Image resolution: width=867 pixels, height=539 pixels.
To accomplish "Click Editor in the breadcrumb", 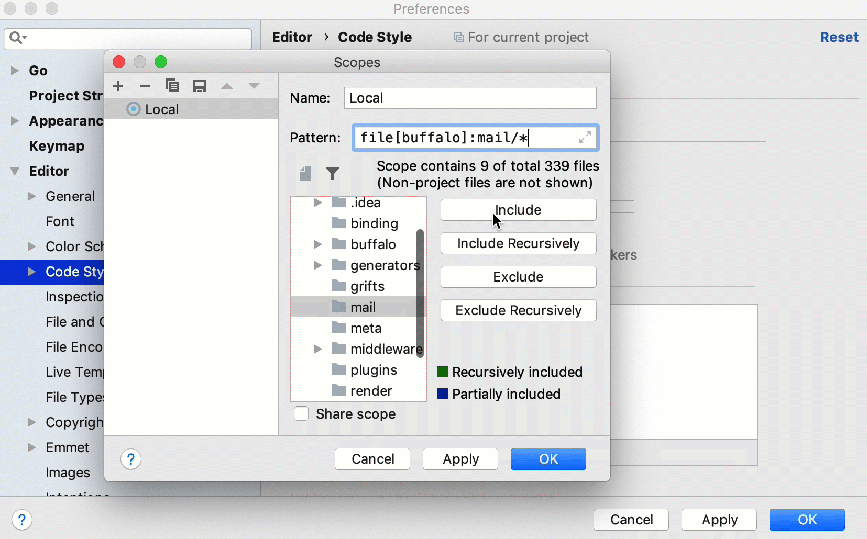I will coord(292,37).
